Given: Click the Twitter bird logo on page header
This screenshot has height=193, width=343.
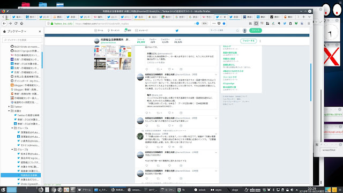Looking at the screenshot, I should (177, 31).
